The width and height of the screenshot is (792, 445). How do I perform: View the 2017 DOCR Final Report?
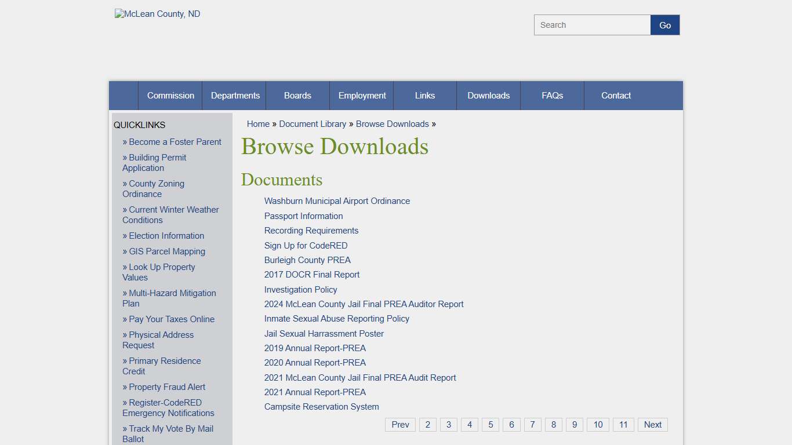point(311,275)
